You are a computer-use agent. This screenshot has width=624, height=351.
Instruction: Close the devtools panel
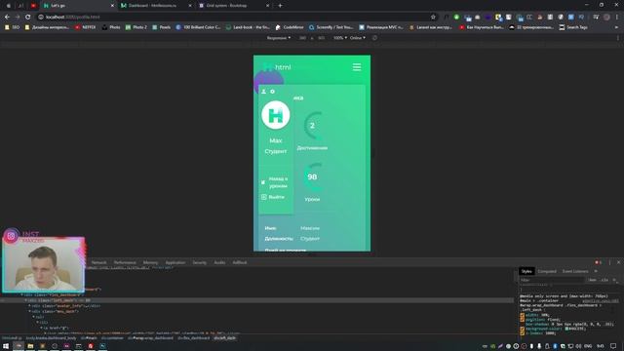click(618, 262)
